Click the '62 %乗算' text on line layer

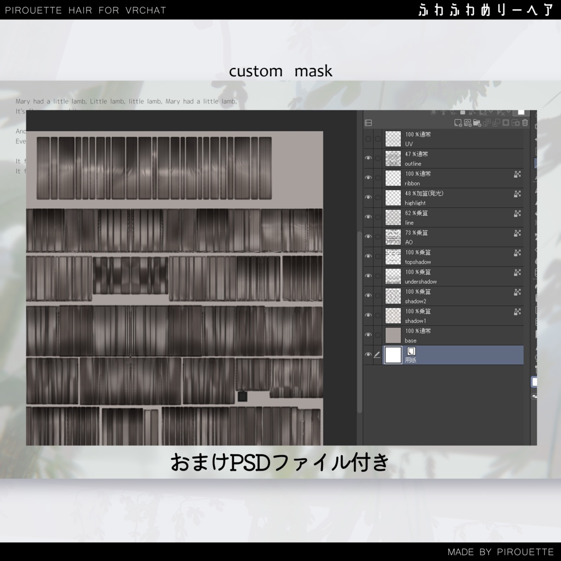pos(416,213)
